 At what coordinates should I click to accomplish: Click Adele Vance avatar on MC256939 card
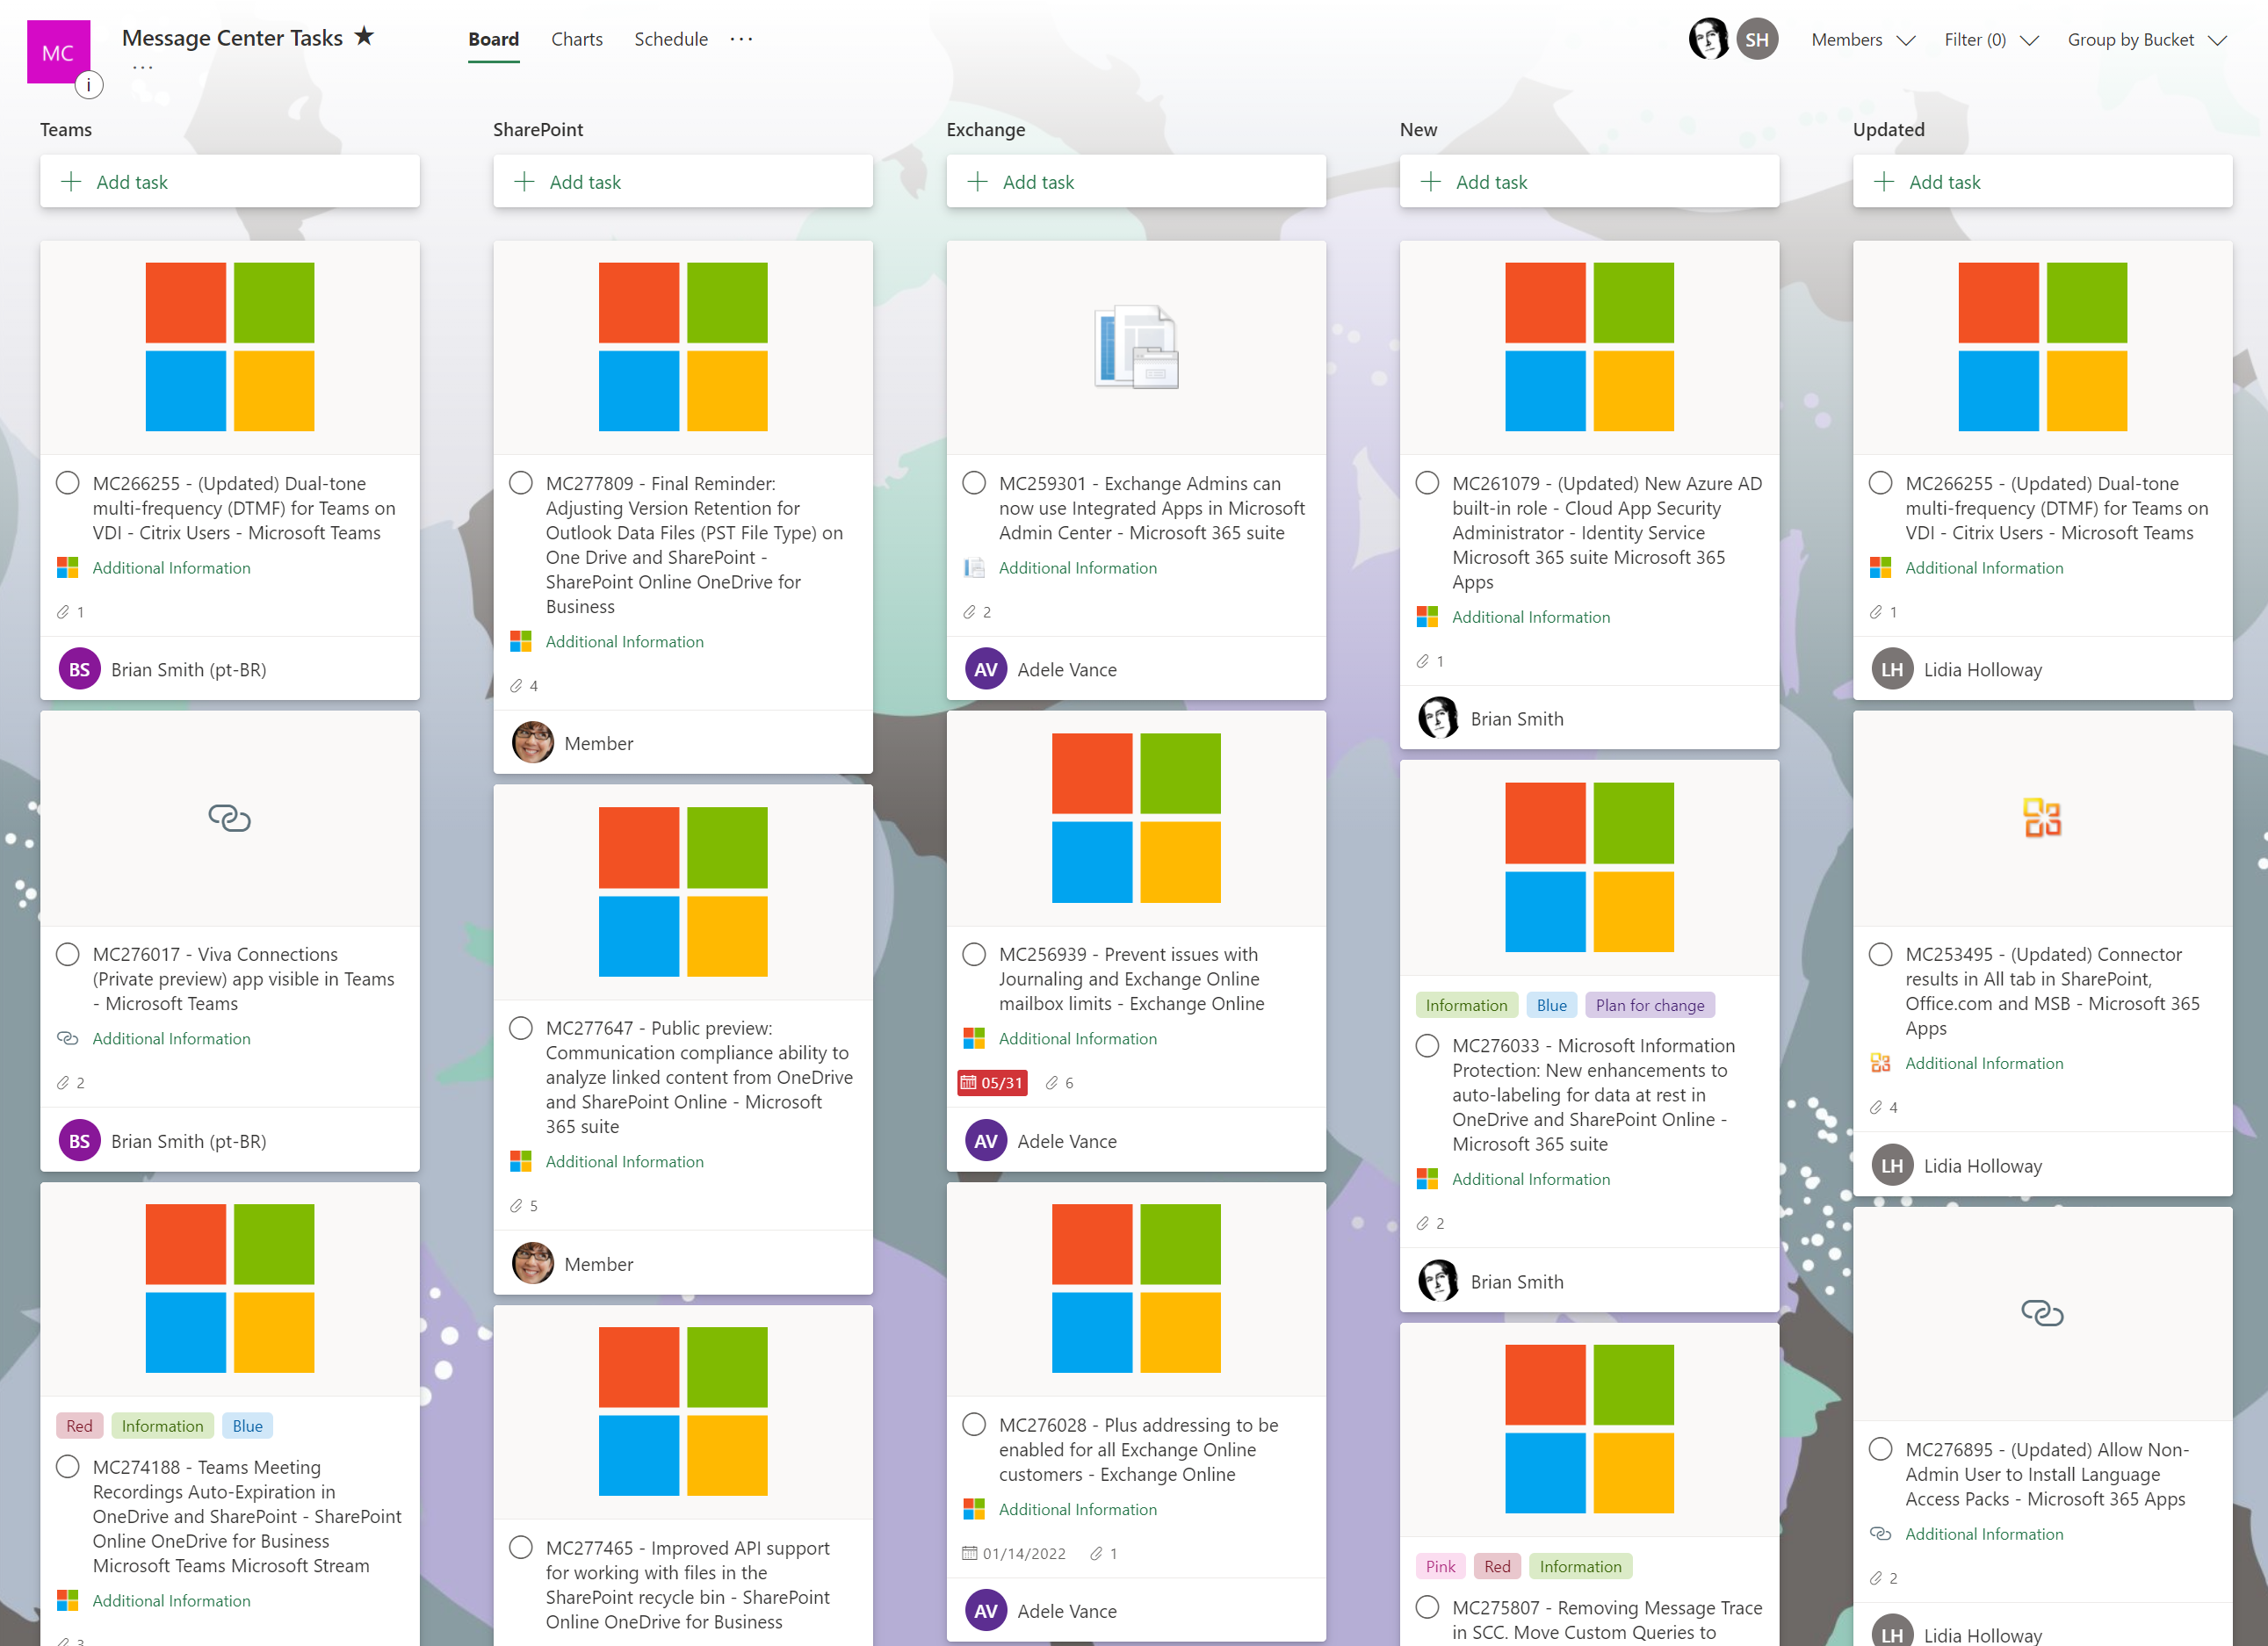tap(985, 1141)
